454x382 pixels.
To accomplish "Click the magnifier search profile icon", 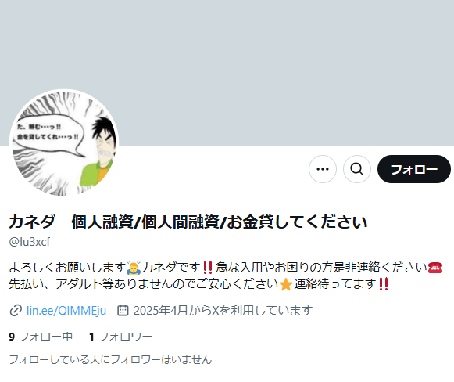I will point(356,169).
